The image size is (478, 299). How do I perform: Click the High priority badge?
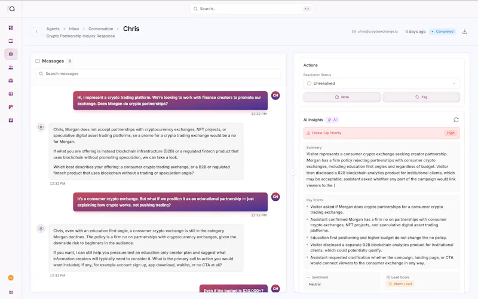pyautogui.click(x=451, y=133)
